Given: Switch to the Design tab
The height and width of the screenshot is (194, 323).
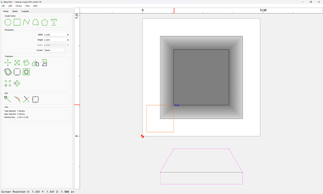Looking at the screenshot, I should coord(6,11).
